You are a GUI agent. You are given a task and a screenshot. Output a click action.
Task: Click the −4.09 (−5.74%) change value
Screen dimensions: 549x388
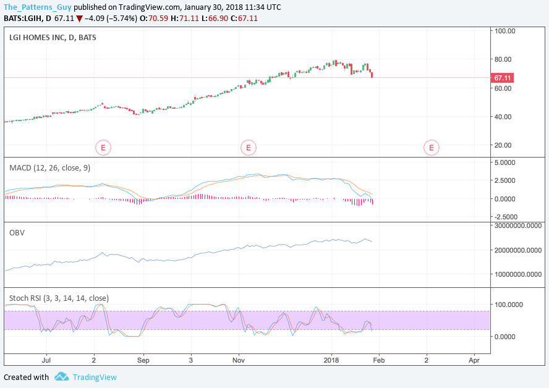111,18
